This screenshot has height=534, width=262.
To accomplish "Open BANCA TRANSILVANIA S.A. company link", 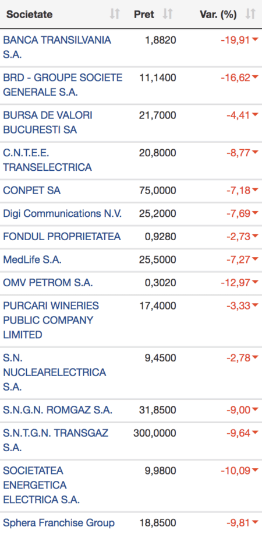I will (57, 47).
